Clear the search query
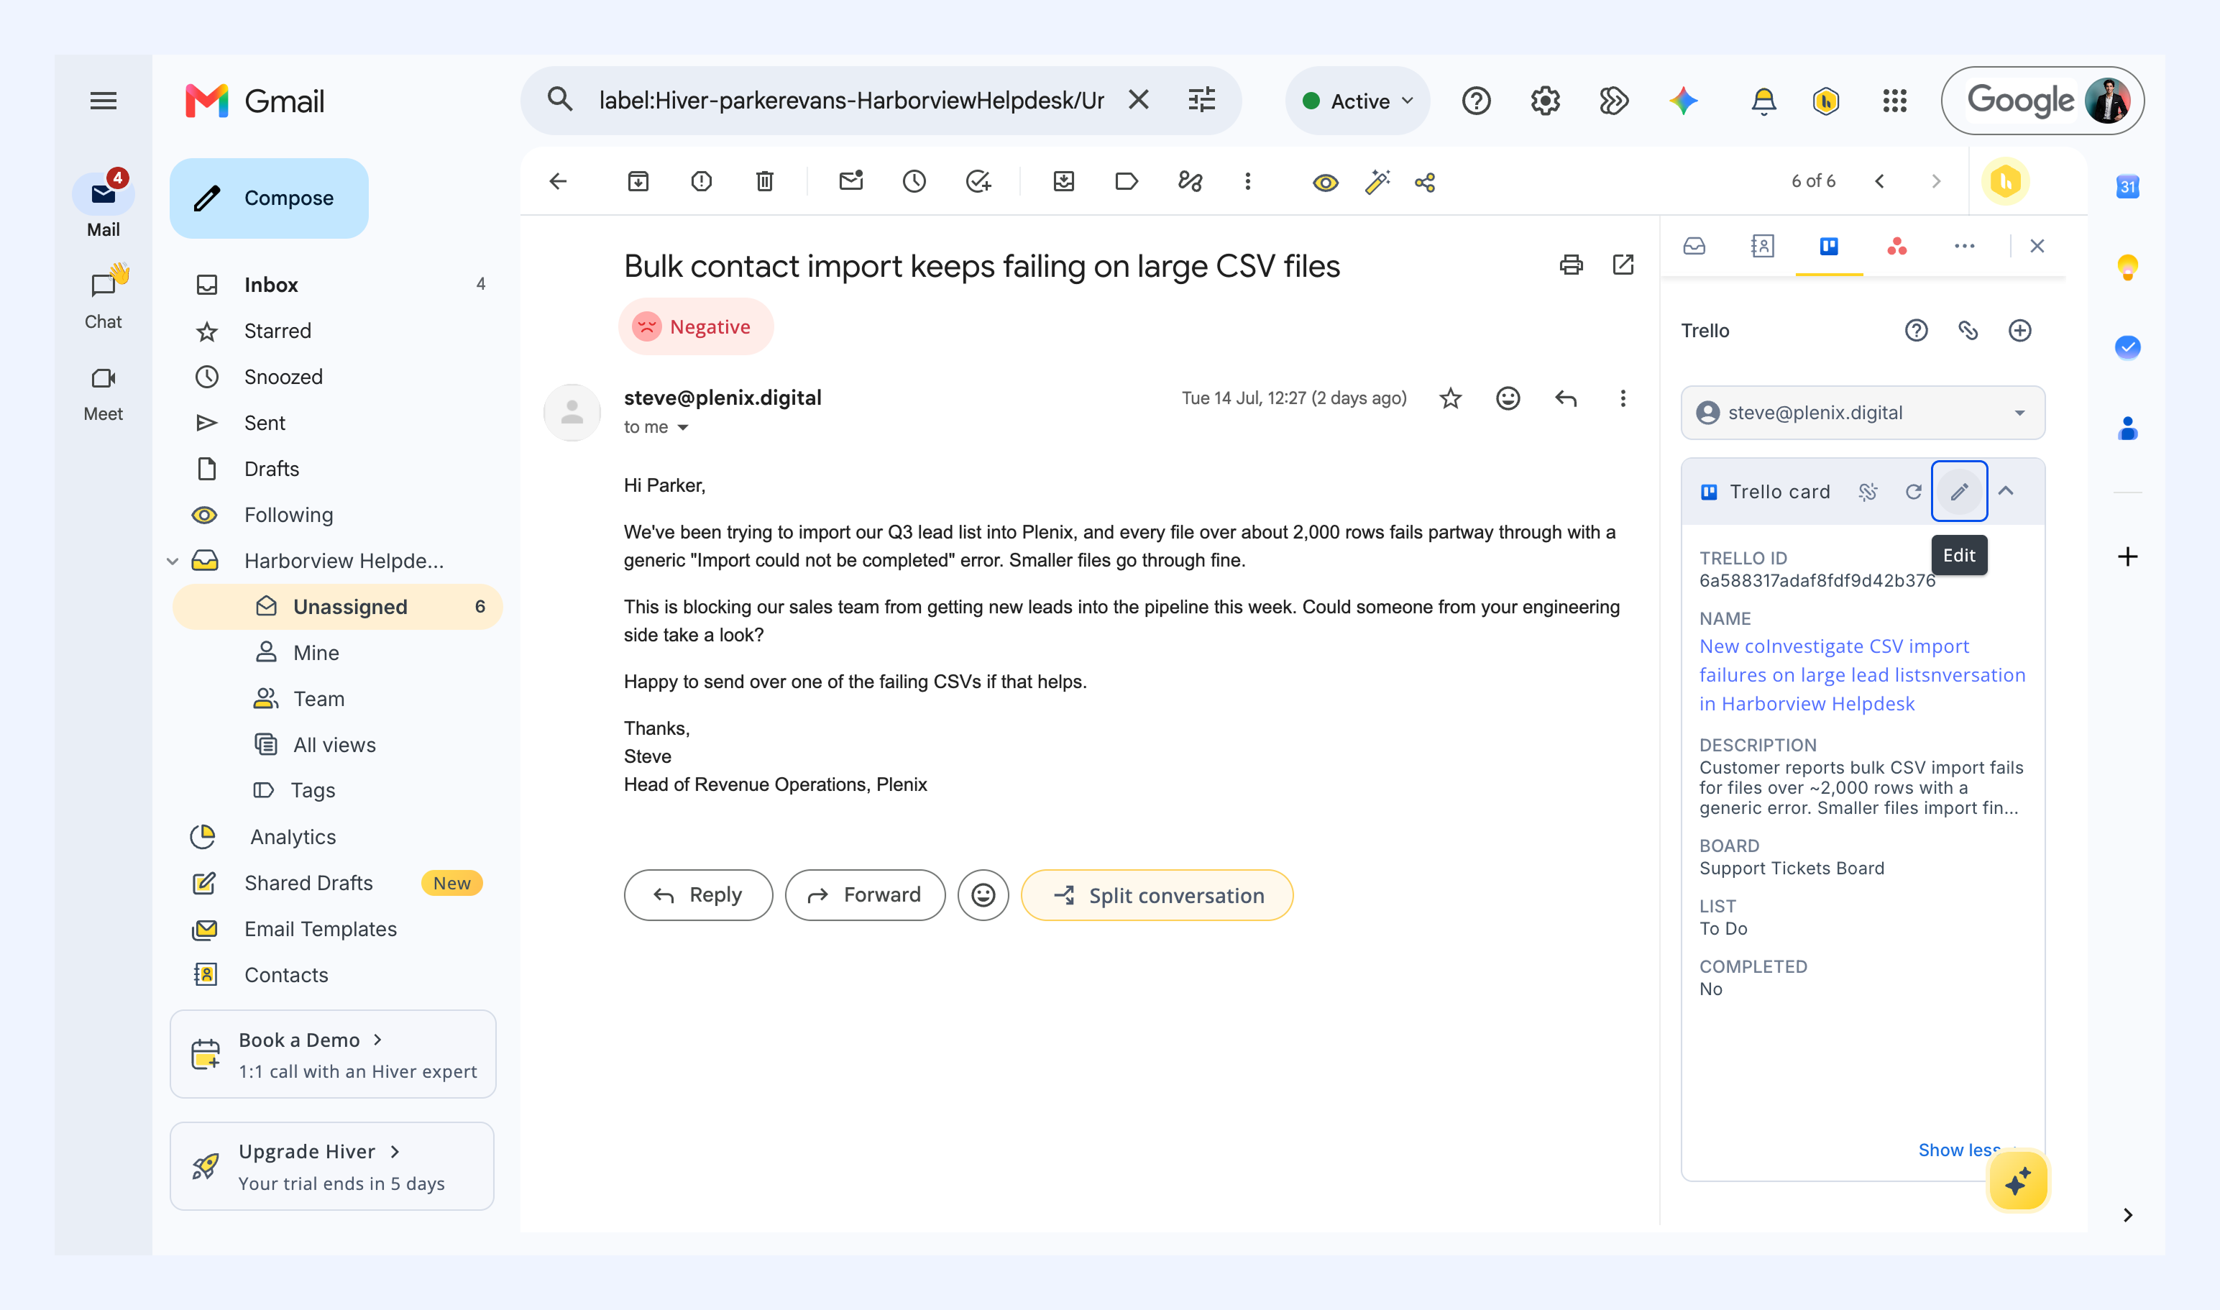Image resolution: width=2220 pixels, height=1310 pixels. tap(1139, 101)
